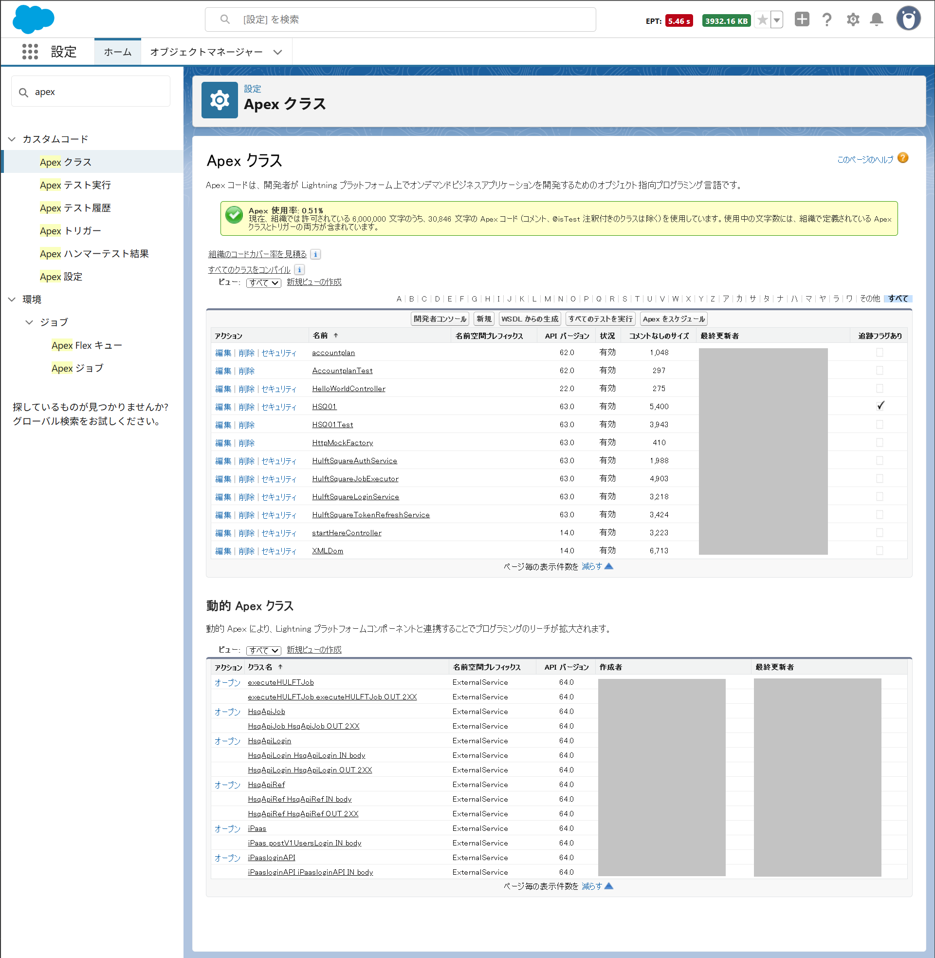
Task: Open the view dropdown above Apex class table
Action: (263, 282)
